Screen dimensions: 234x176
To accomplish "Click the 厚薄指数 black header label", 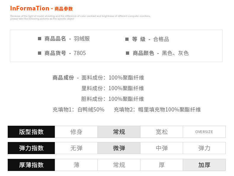I will tap(31, 165).
